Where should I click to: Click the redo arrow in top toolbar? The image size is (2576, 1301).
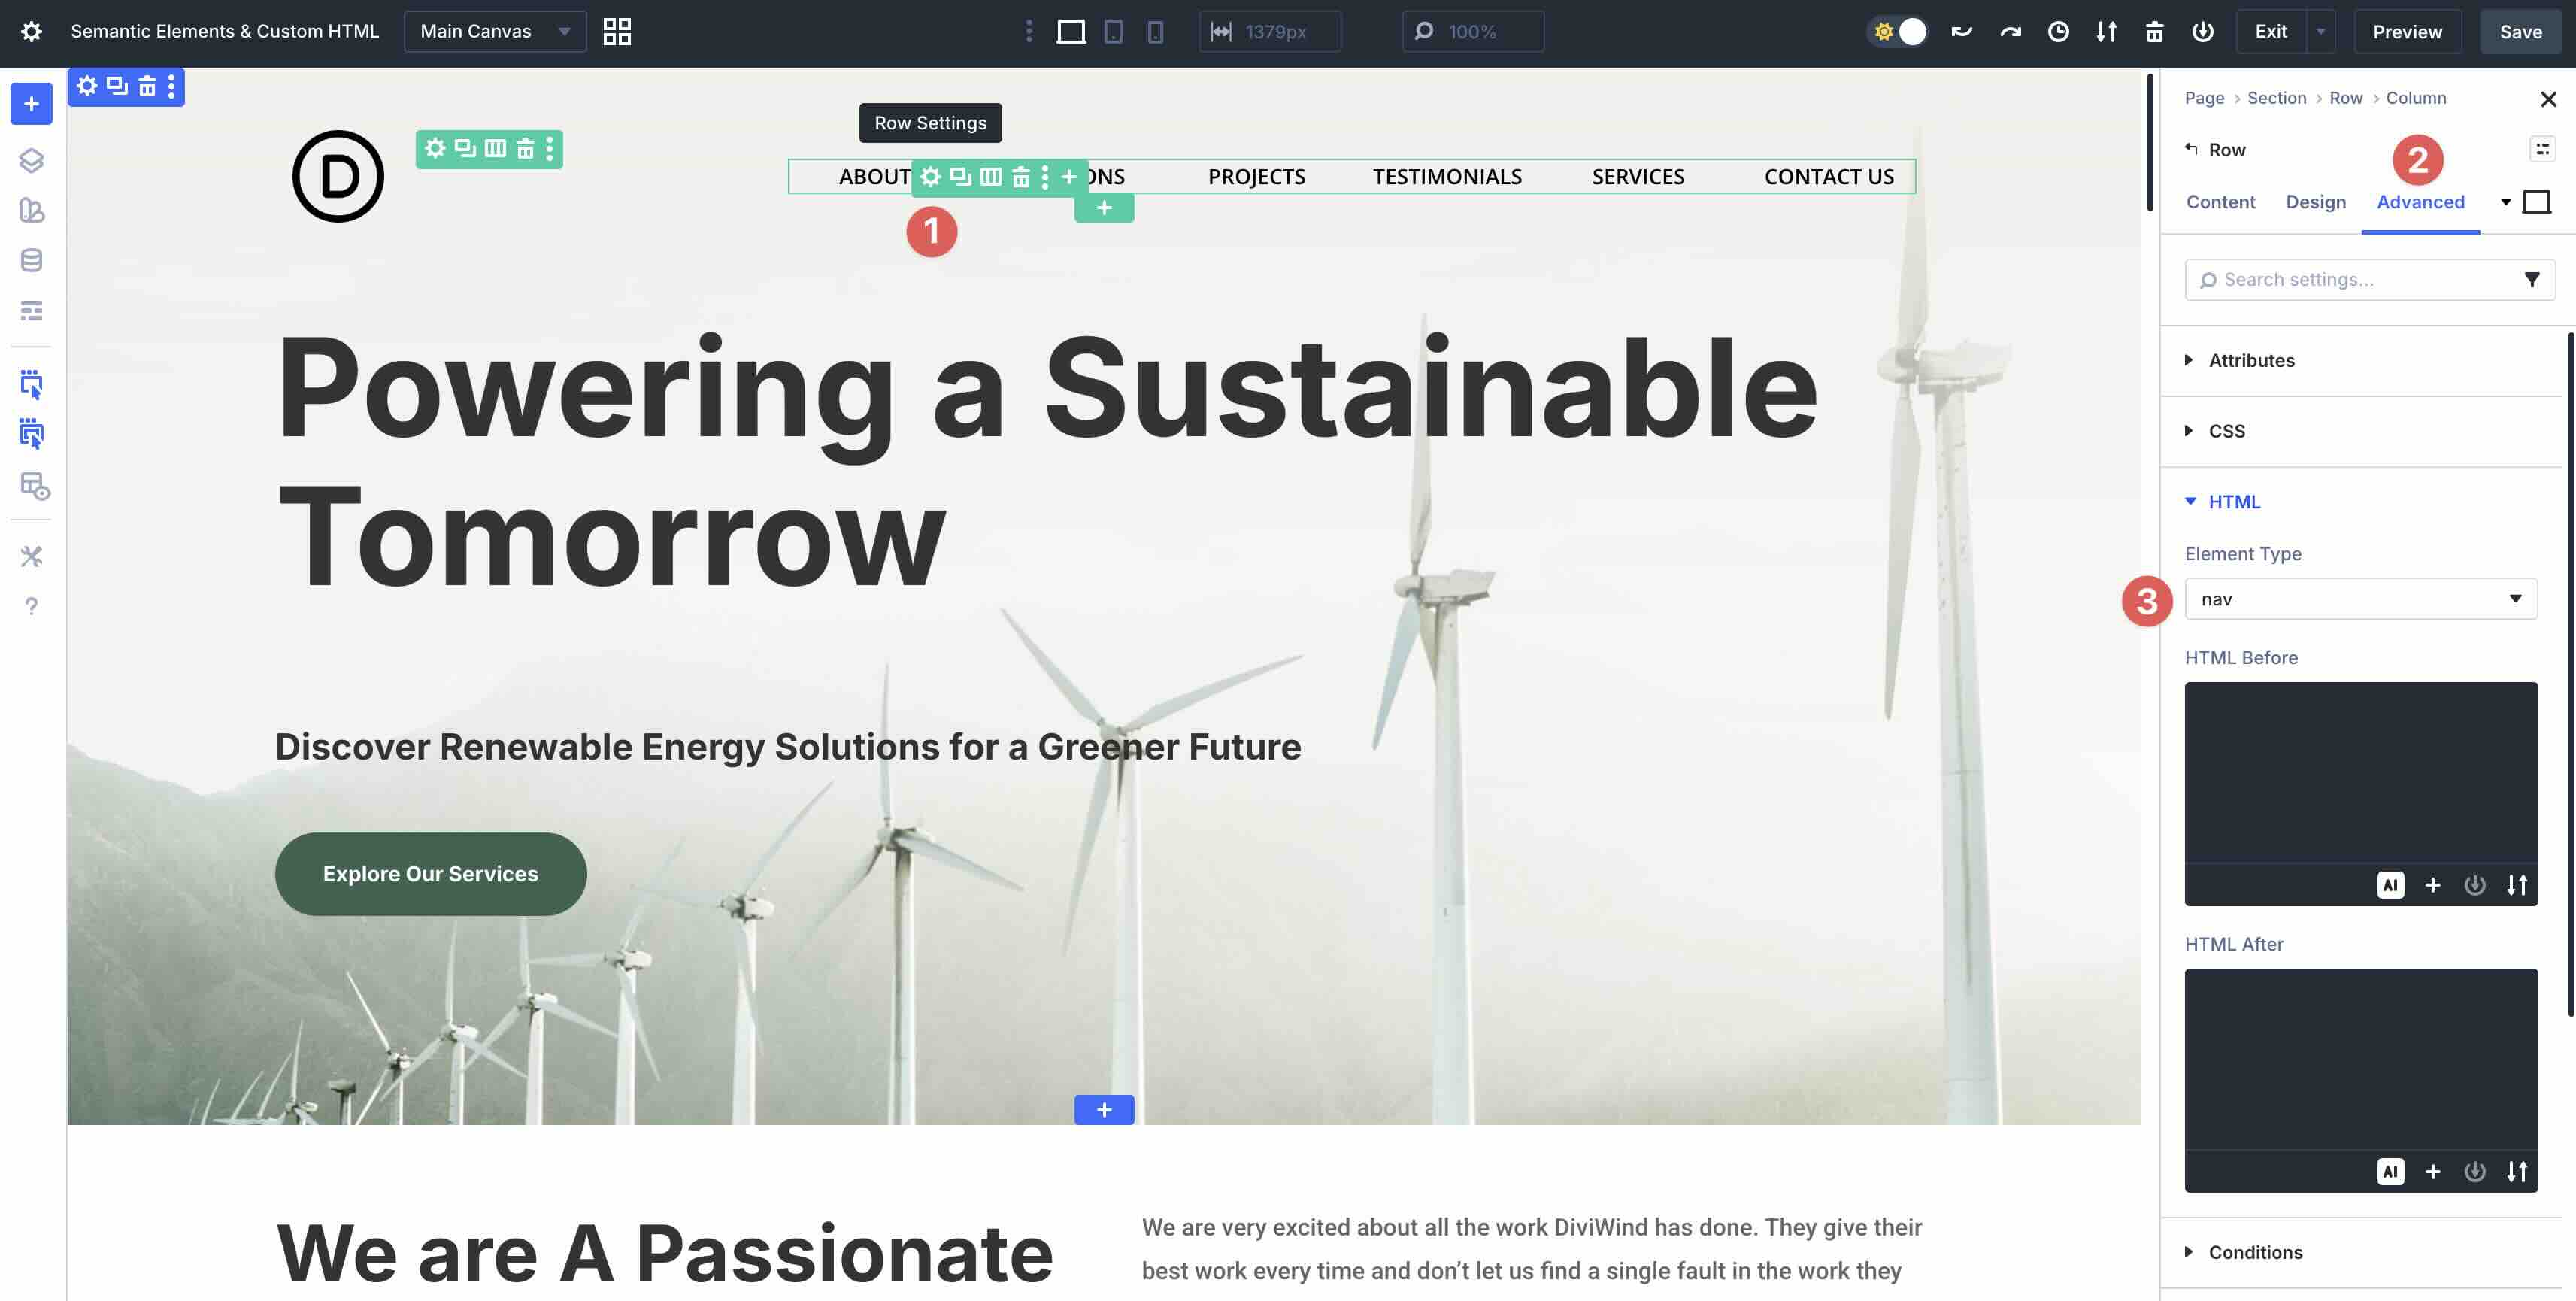click(x=2010, y=31)
